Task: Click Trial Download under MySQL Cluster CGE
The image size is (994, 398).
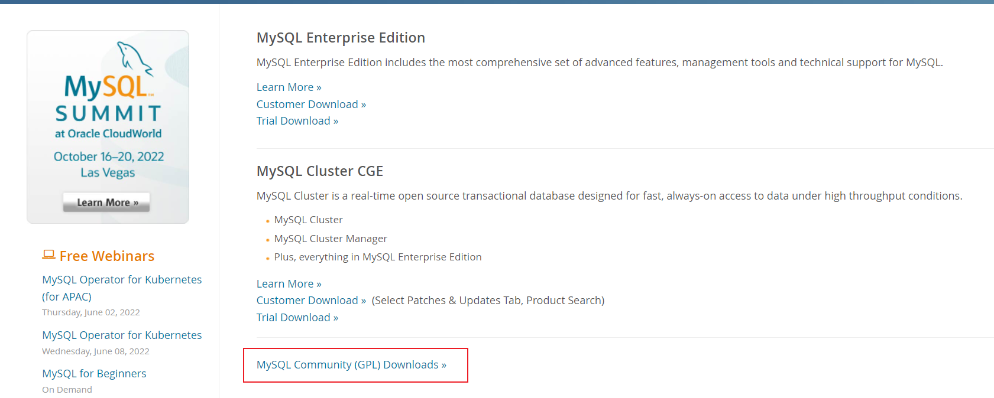Action: coord(297,318)
